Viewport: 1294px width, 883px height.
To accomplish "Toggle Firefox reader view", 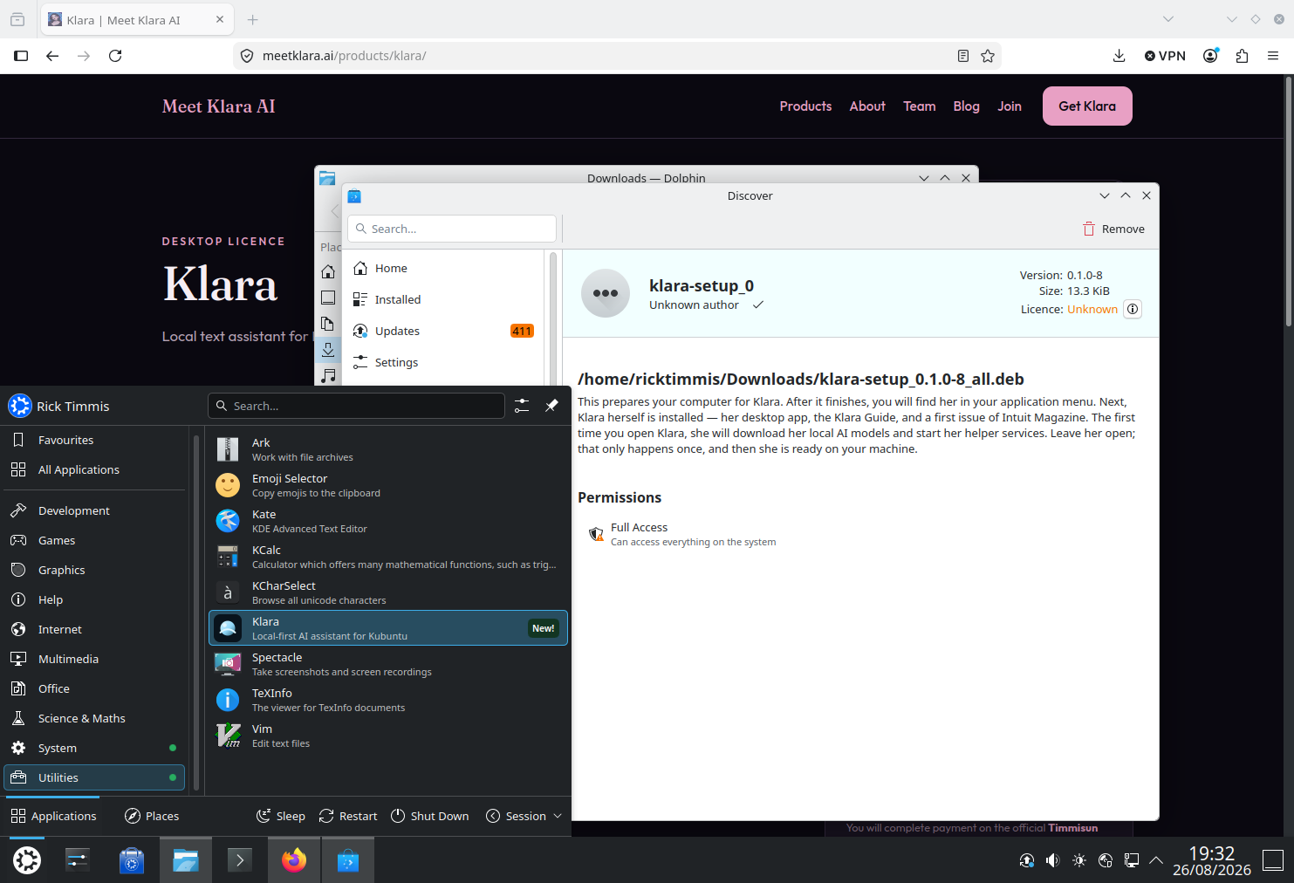I will [x=963, y=56].
